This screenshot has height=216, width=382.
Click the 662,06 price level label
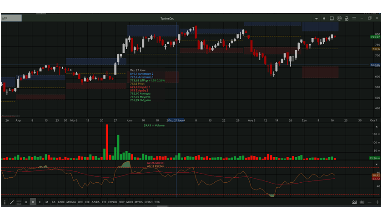click(x=375, y=65)
